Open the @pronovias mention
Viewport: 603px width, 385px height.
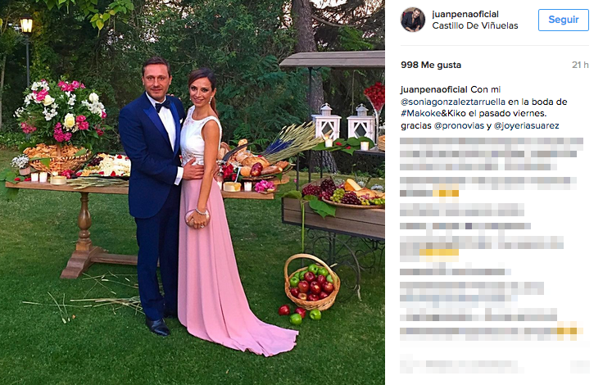tap(459, 126)
